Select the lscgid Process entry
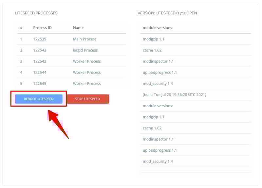 click(85, 50)
